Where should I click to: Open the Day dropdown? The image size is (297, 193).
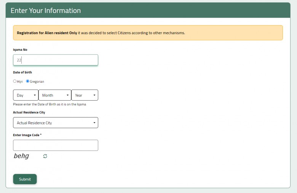pyautogui.click(x=26, y=95)
